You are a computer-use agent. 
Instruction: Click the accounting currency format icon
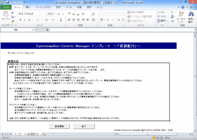pos(101,20)
